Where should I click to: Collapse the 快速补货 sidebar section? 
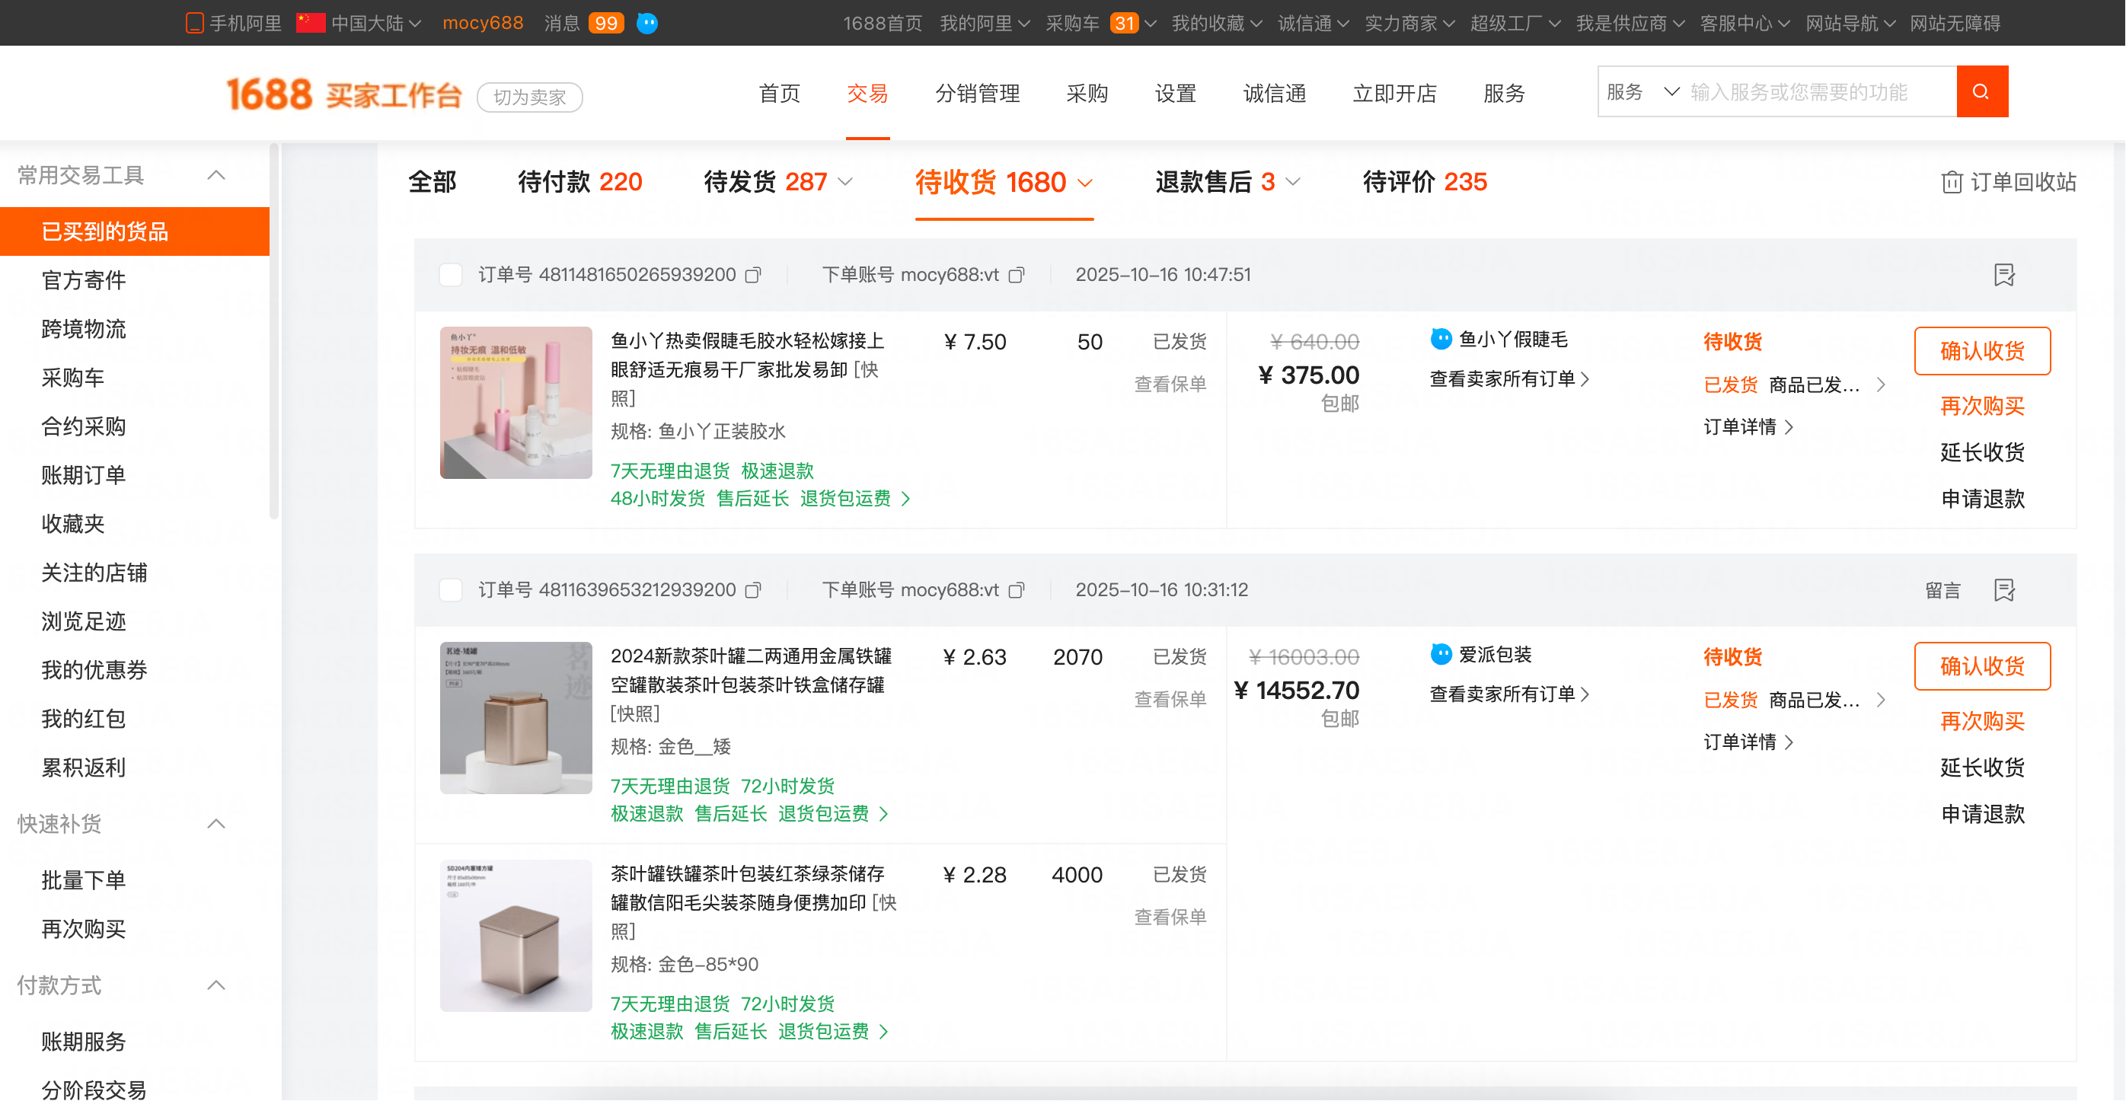pos(216,824)
